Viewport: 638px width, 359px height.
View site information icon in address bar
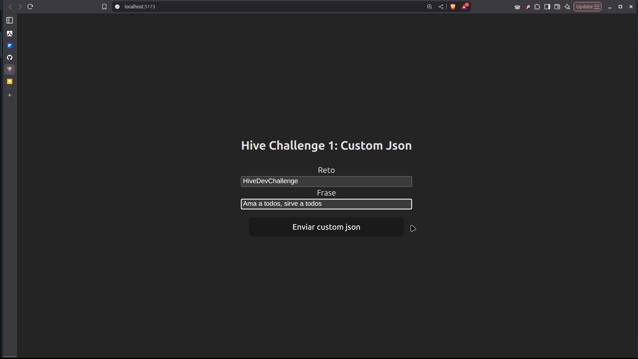[117, 7]
